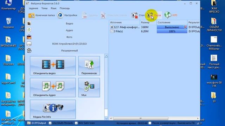Sort by the Источник column header
225x126 pixels.
point(124,22)
